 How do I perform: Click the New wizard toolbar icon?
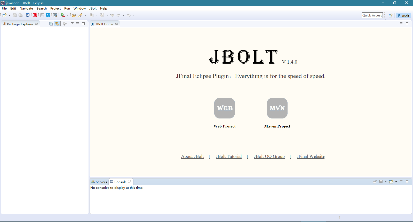click(4, 15)
